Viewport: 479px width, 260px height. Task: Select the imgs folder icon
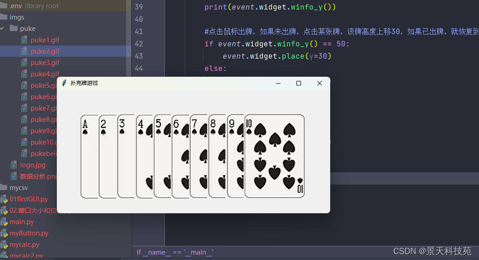[x=3, y=17]
